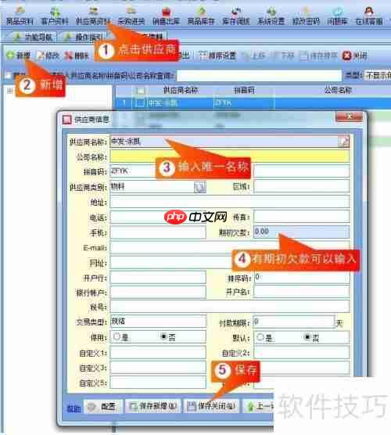Click the 修改 edit button
391x435 pixels.
pos(48,56)
